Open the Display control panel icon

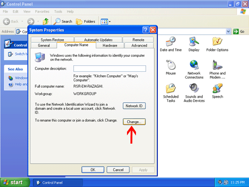pyautogui.click(x=194, y=41)
